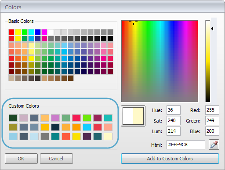Screen dimensions: 225x170
Task: Pick pure yellow in Basic Colors top row
Action: pyautogui.click(x=18, y=32)
